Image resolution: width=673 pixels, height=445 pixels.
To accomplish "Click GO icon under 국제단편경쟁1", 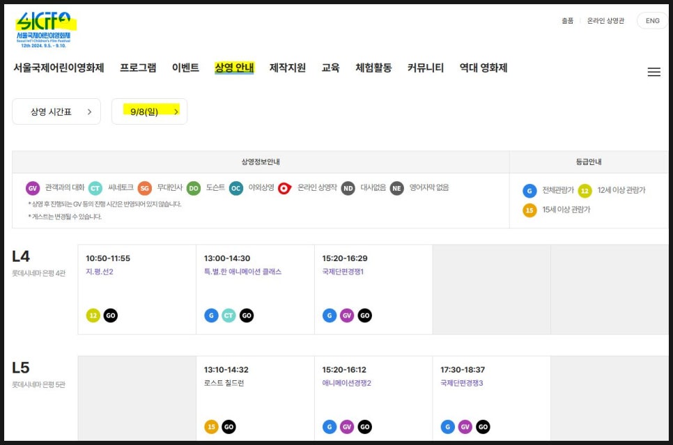I will 365,315.
